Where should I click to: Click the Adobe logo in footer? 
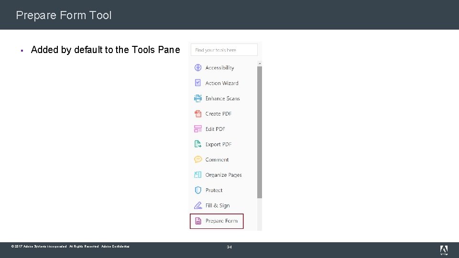(444, 250)
